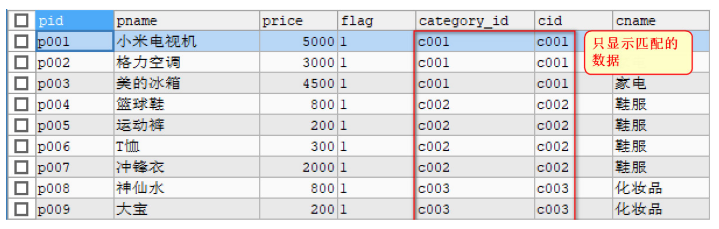719x229 pixels.
Task: Enable the checkbox for row p006
Action: click(x=21, y=147)
